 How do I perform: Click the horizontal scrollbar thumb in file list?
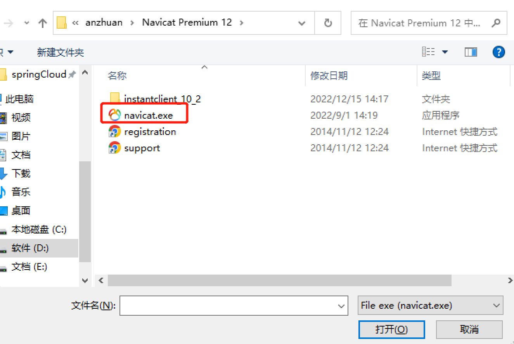pyautogui.click(x=280, y=280)
